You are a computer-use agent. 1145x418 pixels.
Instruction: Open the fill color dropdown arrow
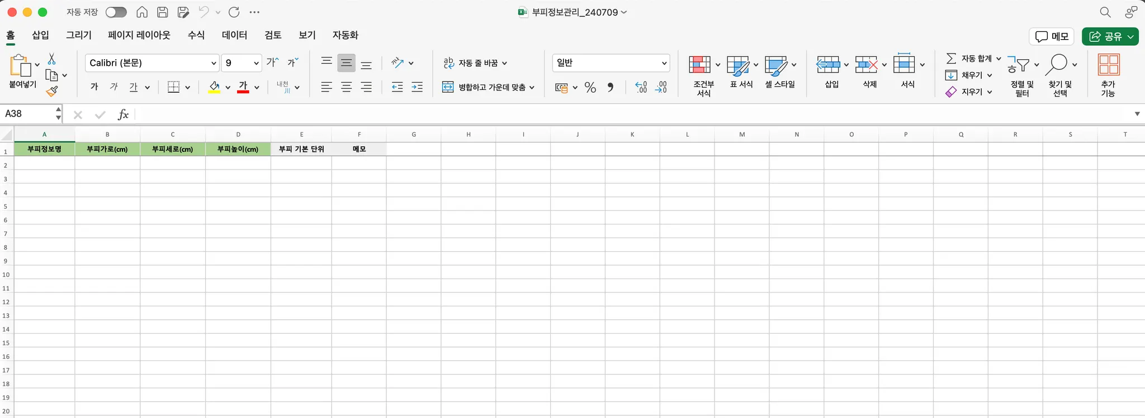[x=228, y=87]
